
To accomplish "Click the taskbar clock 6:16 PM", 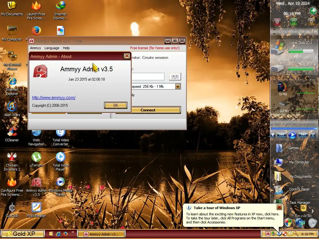I will click(x=307, y=234).
